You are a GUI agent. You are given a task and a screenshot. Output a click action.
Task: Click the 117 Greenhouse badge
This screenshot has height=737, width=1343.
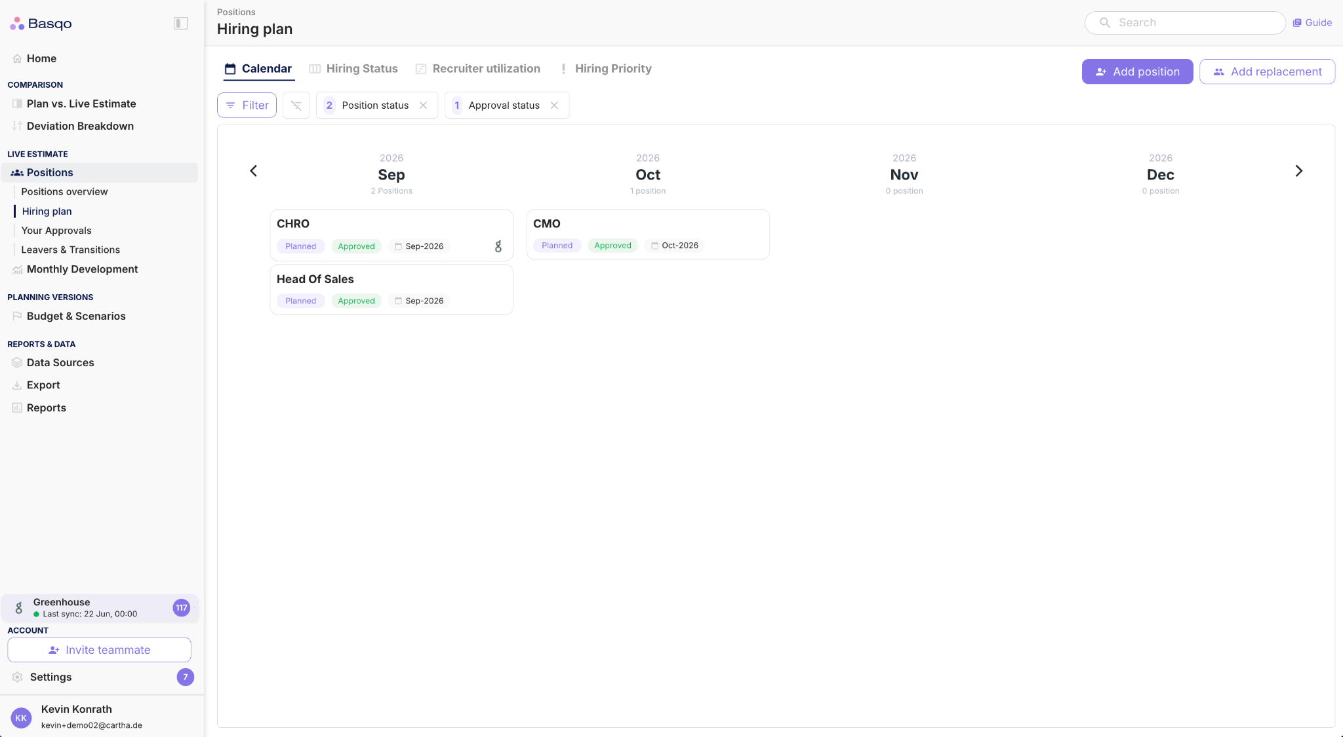click(x=182, y=608)
